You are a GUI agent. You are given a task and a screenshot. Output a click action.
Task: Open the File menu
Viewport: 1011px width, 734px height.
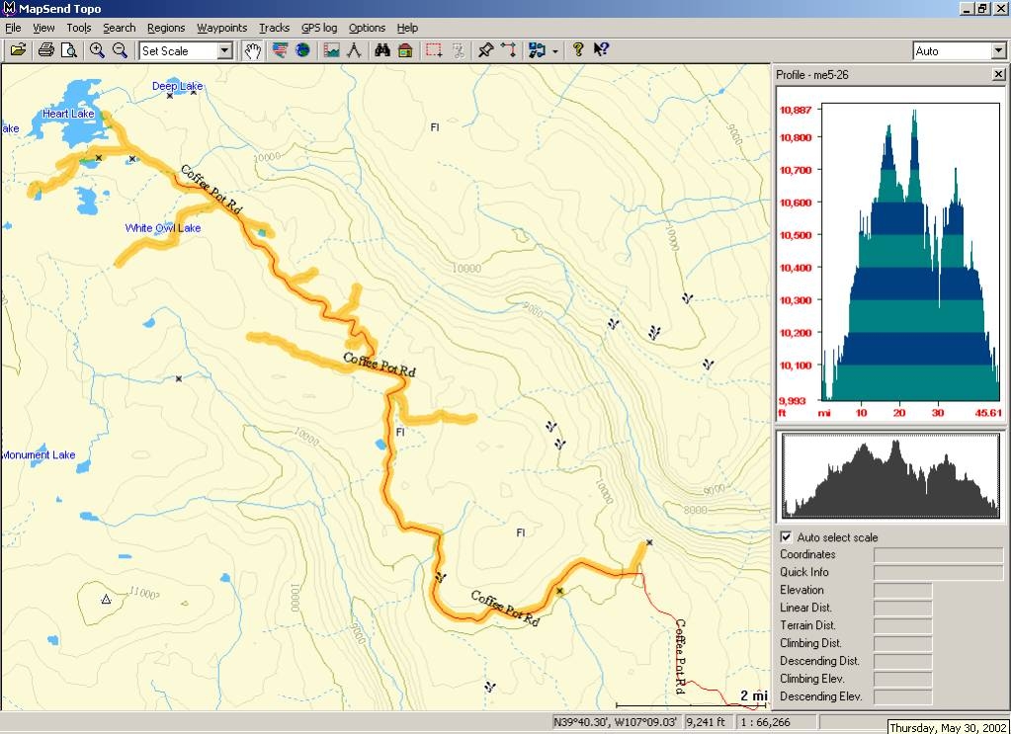point(13,28)
